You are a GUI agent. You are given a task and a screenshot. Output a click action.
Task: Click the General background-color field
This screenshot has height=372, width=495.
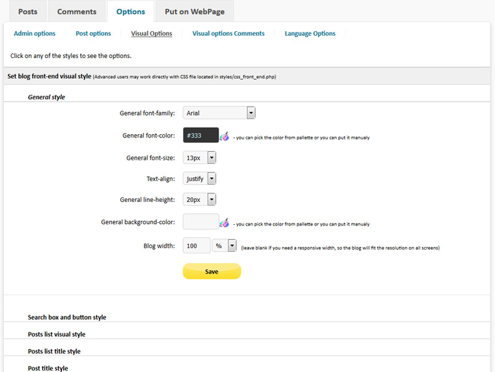coord(201,222)
